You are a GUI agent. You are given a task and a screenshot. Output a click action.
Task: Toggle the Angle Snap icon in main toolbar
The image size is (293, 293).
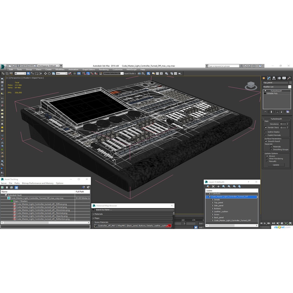88,74
